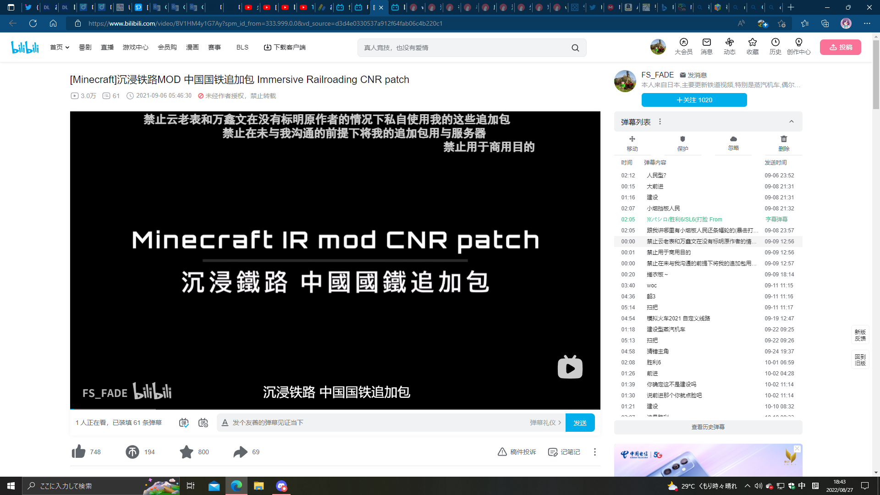Open the three-dot more options menu
The image size is (880, 495).
(x=595, y=452)
